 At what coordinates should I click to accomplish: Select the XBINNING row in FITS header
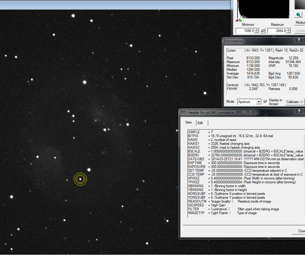246,186
